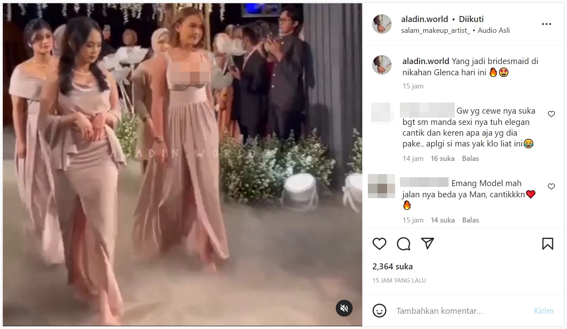Open aladin.world profile from header username
The width and height of the screenshot is (567, 329).
point(425,19)
